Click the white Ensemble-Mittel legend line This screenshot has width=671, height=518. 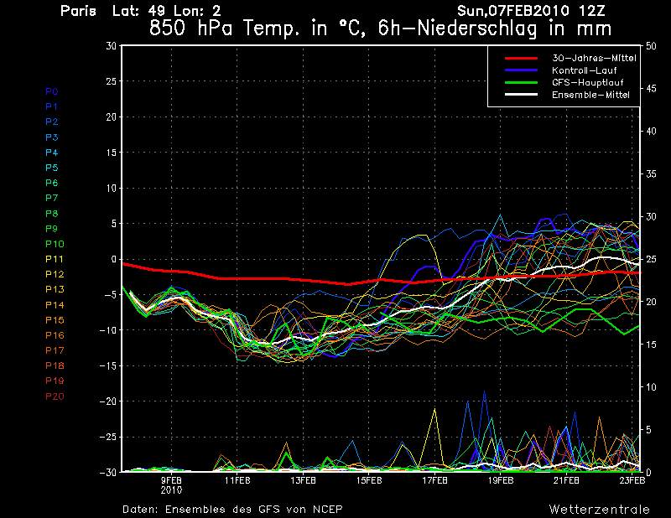click(520, 96)
